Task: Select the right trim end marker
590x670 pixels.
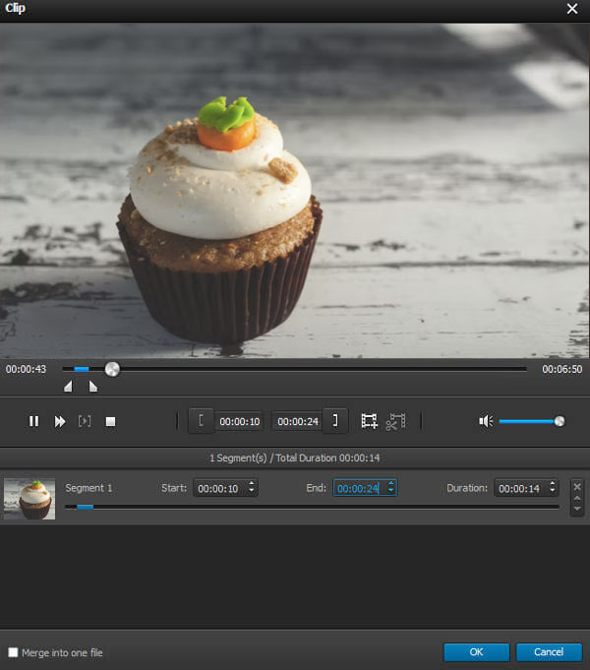Action: coord(92,387)
